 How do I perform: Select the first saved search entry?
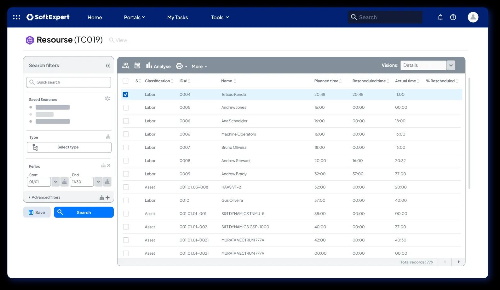53,107
